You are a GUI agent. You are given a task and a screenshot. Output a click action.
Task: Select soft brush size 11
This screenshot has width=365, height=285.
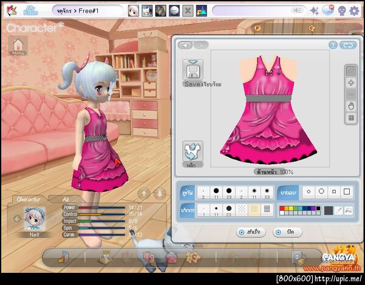point(254,193)
